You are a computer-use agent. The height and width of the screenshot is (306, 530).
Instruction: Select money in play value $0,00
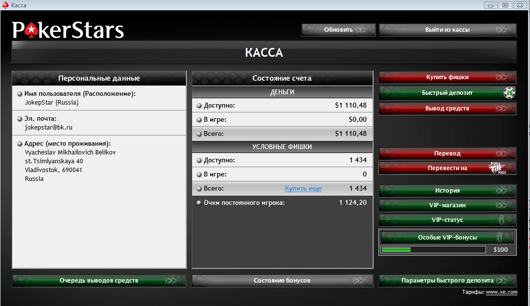pos(357,120)
